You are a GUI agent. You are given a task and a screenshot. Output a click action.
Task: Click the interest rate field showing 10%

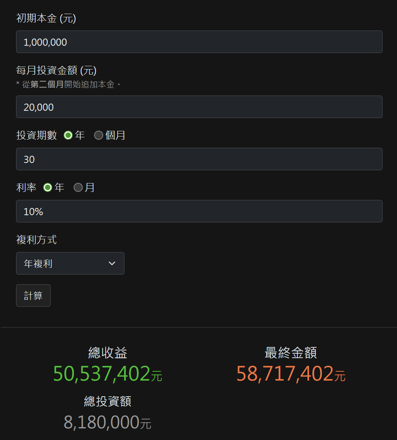(199, 211)
